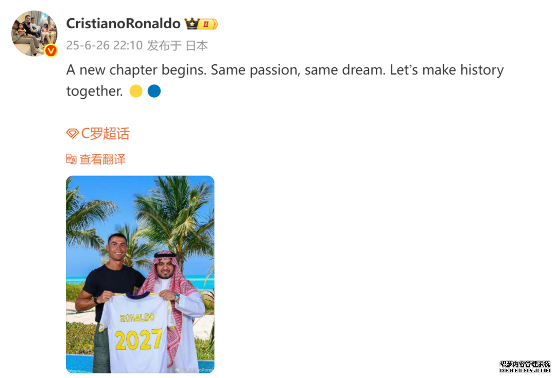This screenshot has width=556, height=378.
Task: Click the diamond super-topic icon
Action: pos(73,134)
